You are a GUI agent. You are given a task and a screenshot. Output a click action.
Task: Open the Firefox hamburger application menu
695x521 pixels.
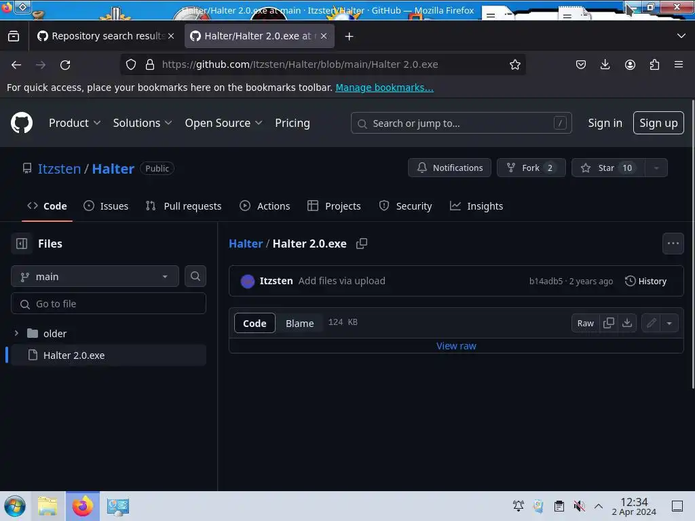pos(678,64)
